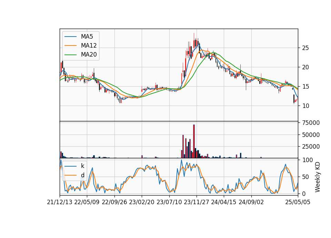331x238 pixels.
Task: Click the price axis value 10
Action: click(305, 106)
